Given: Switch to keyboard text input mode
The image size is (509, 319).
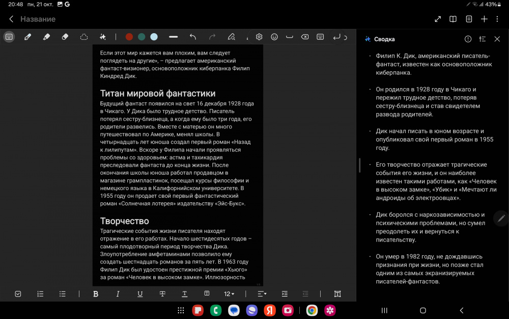Looking at the screenshot, I should pos(9,37).
